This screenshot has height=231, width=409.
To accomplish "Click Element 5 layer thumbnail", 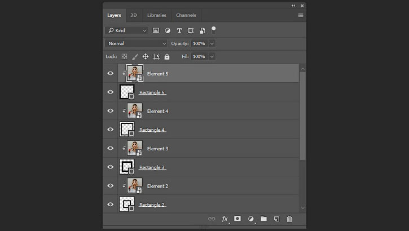I will pos(135,73).
